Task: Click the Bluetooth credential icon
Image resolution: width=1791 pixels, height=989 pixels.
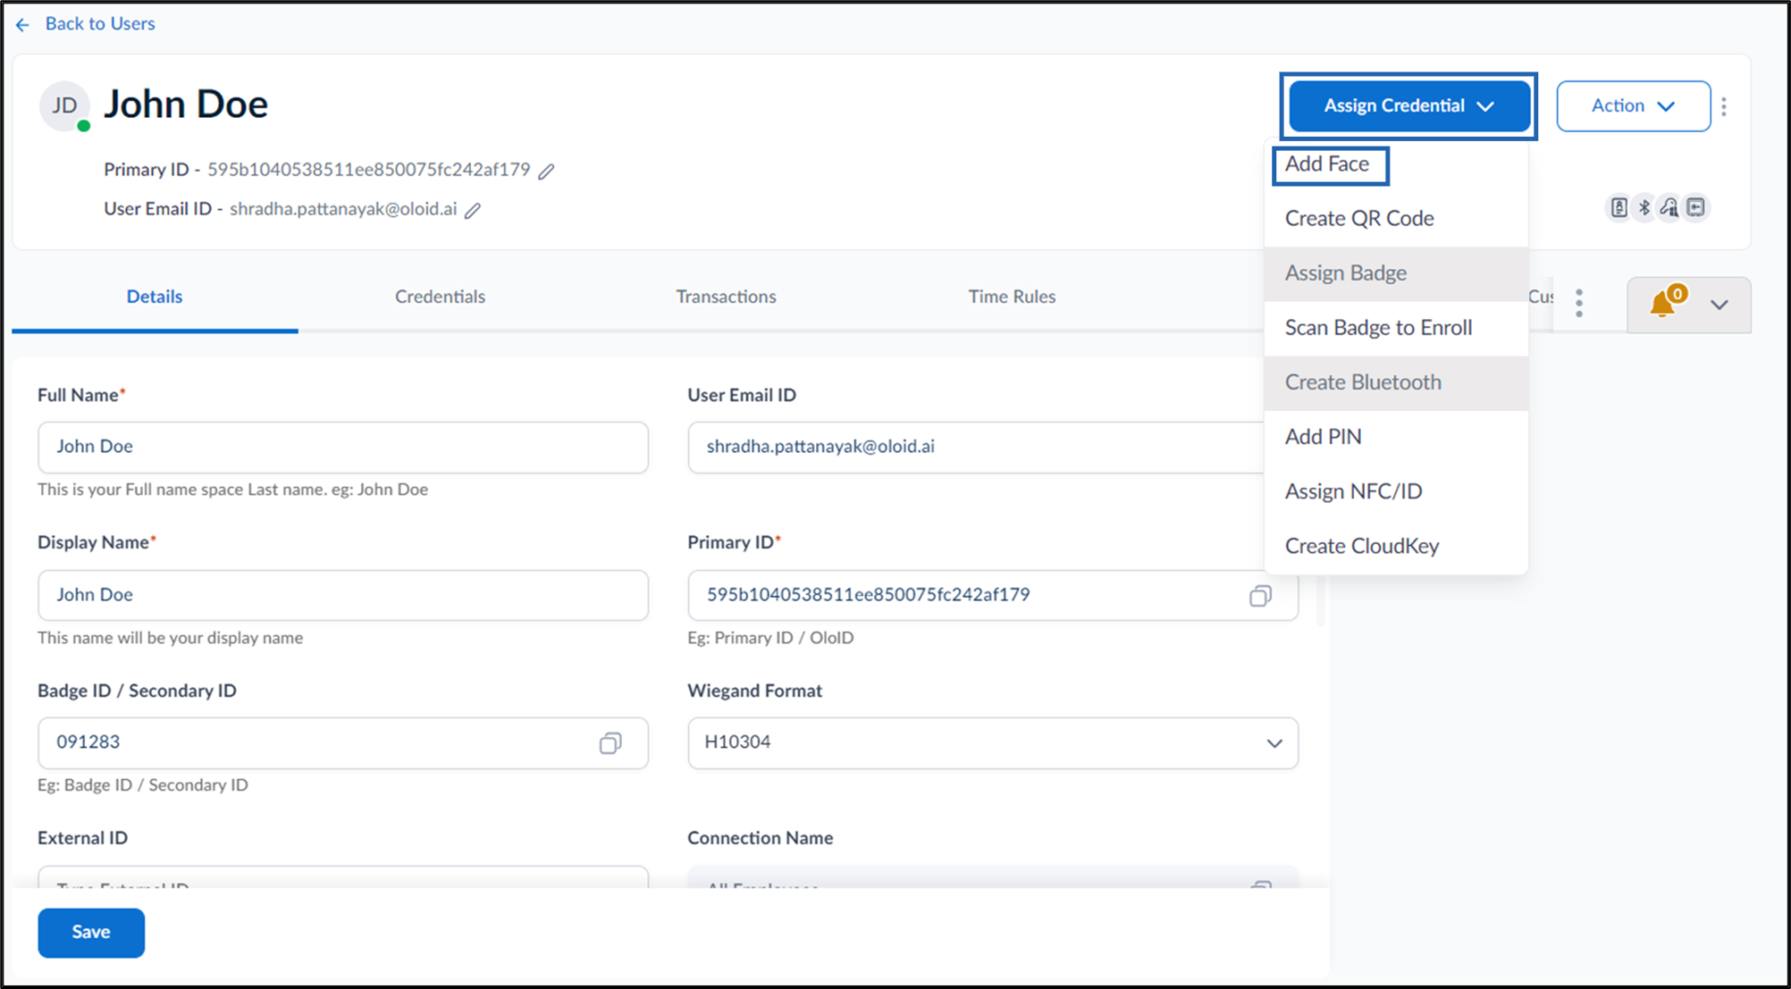Action: (1644, 208)
